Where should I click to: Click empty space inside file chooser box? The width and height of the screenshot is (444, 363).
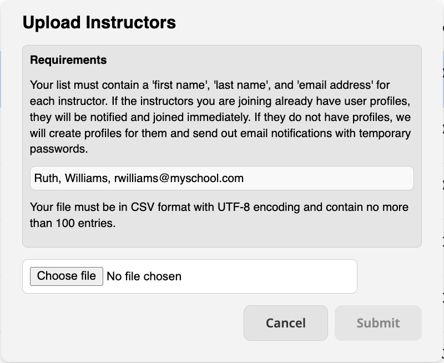pyautogui.click(x=269, y=276)
